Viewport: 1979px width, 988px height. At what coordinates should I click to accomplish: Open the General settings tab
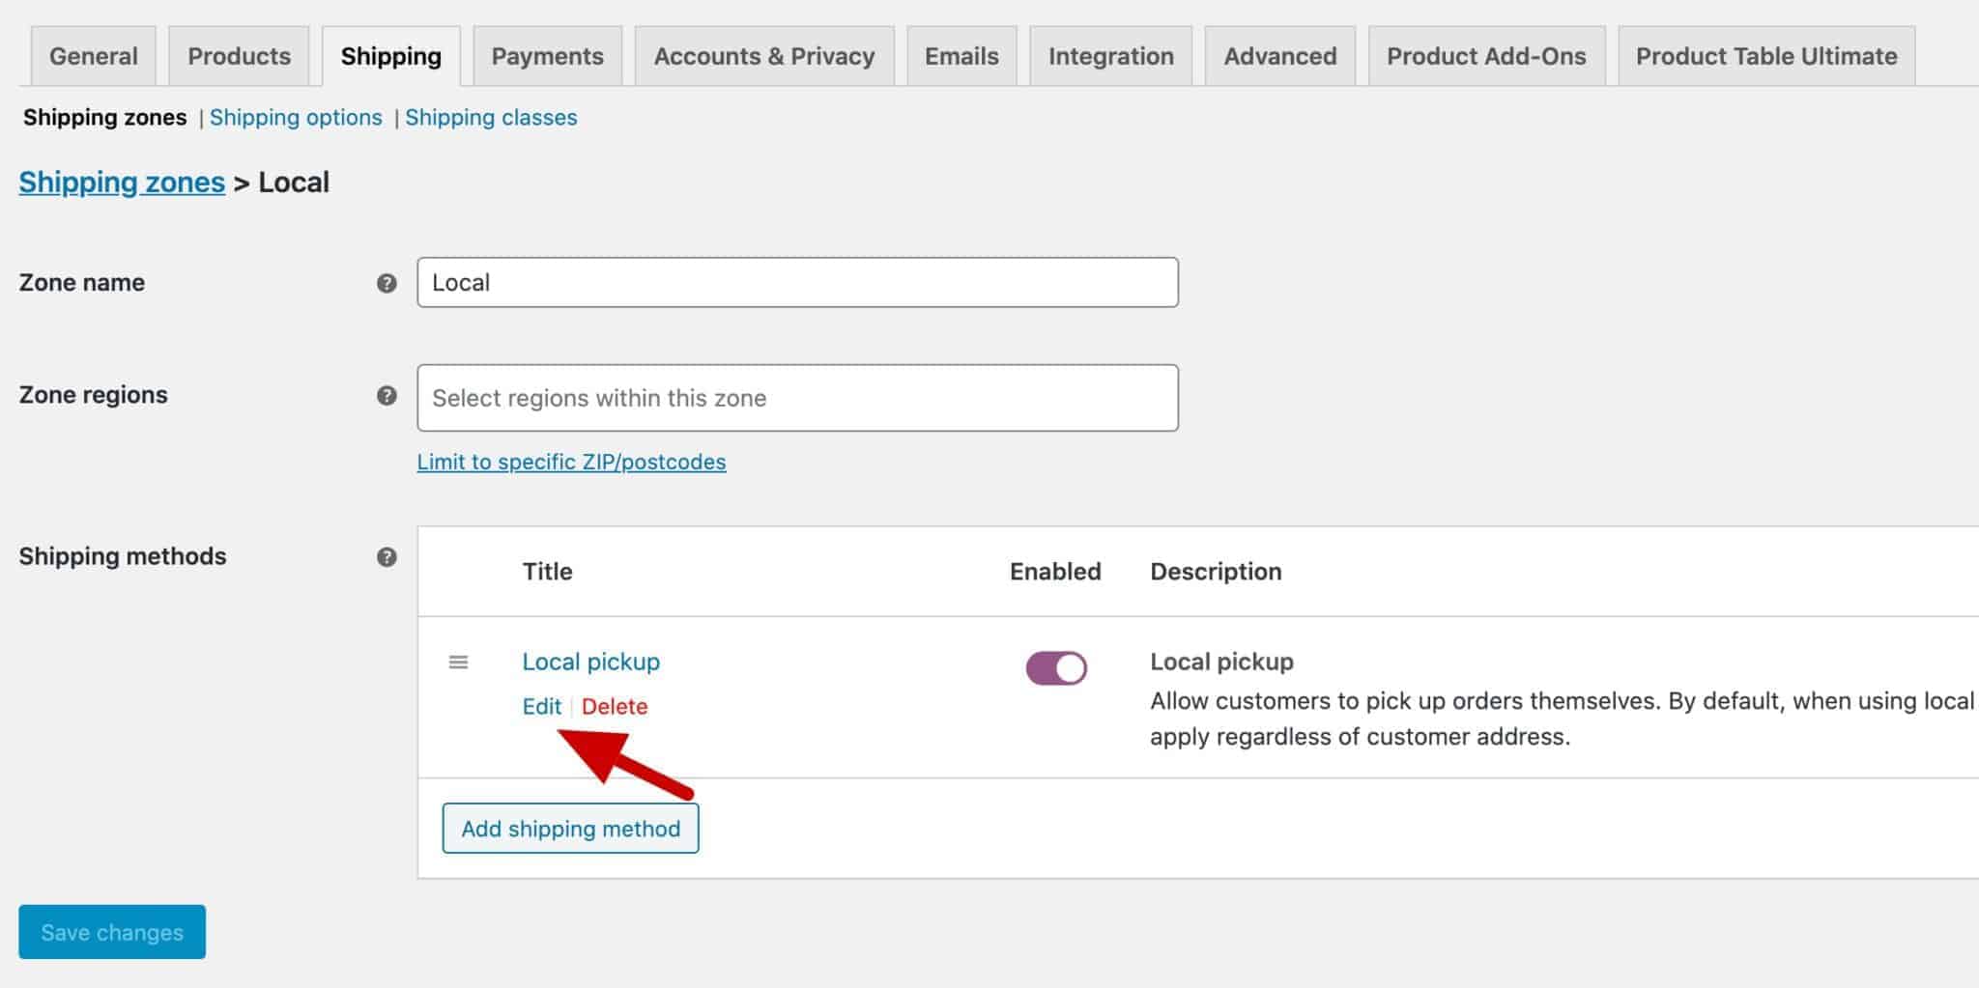93,56
